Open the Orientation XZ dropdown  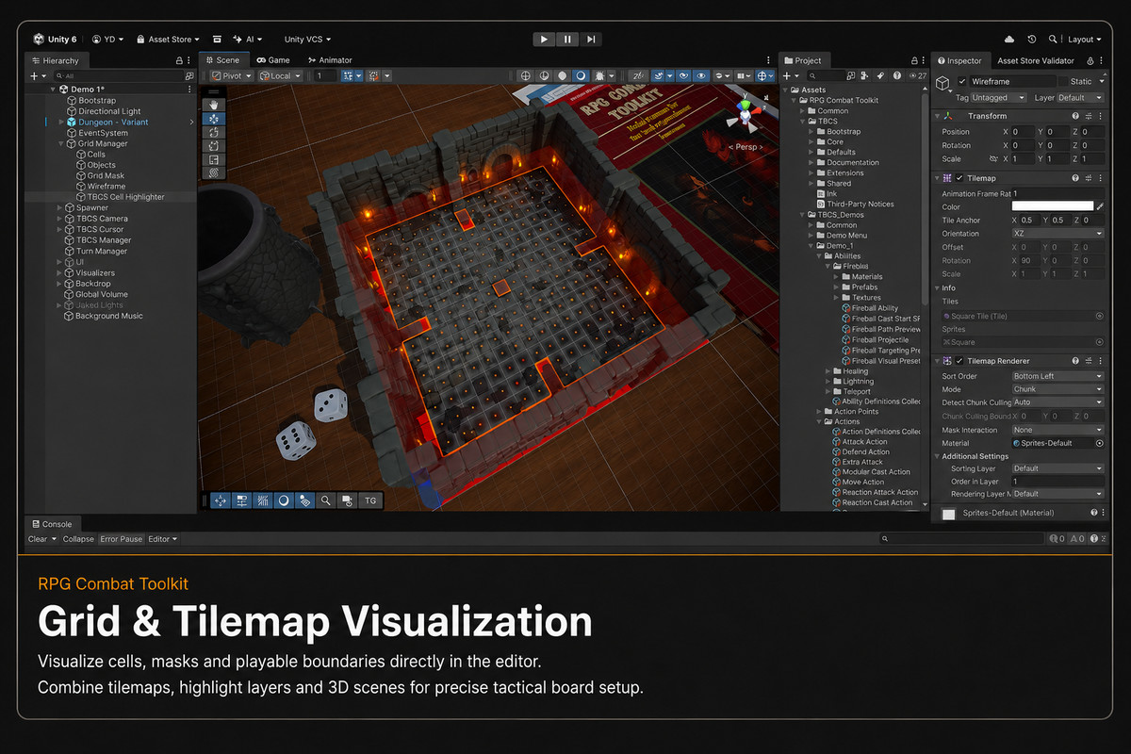1057,234
